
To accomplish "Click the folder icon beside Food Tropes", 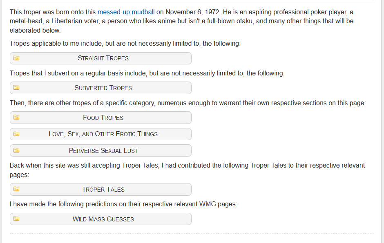I will [16, 117].
